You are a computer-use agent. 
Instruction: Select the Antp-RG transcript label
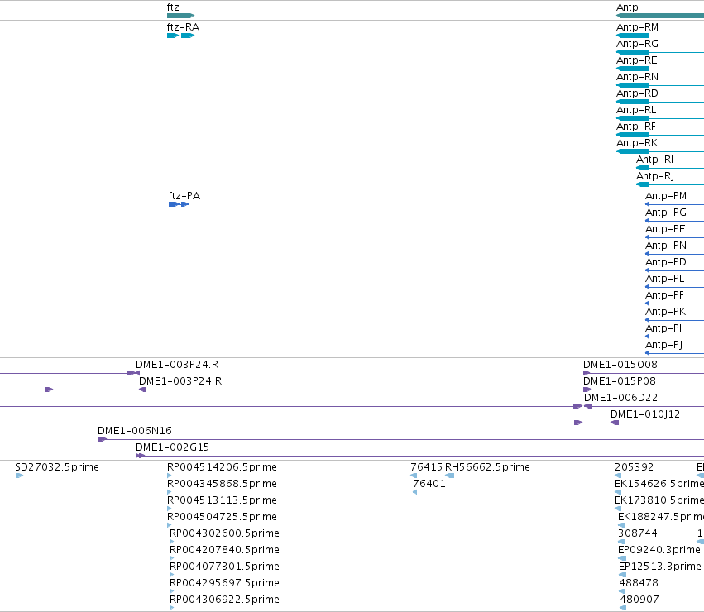(x=637, y=44)
